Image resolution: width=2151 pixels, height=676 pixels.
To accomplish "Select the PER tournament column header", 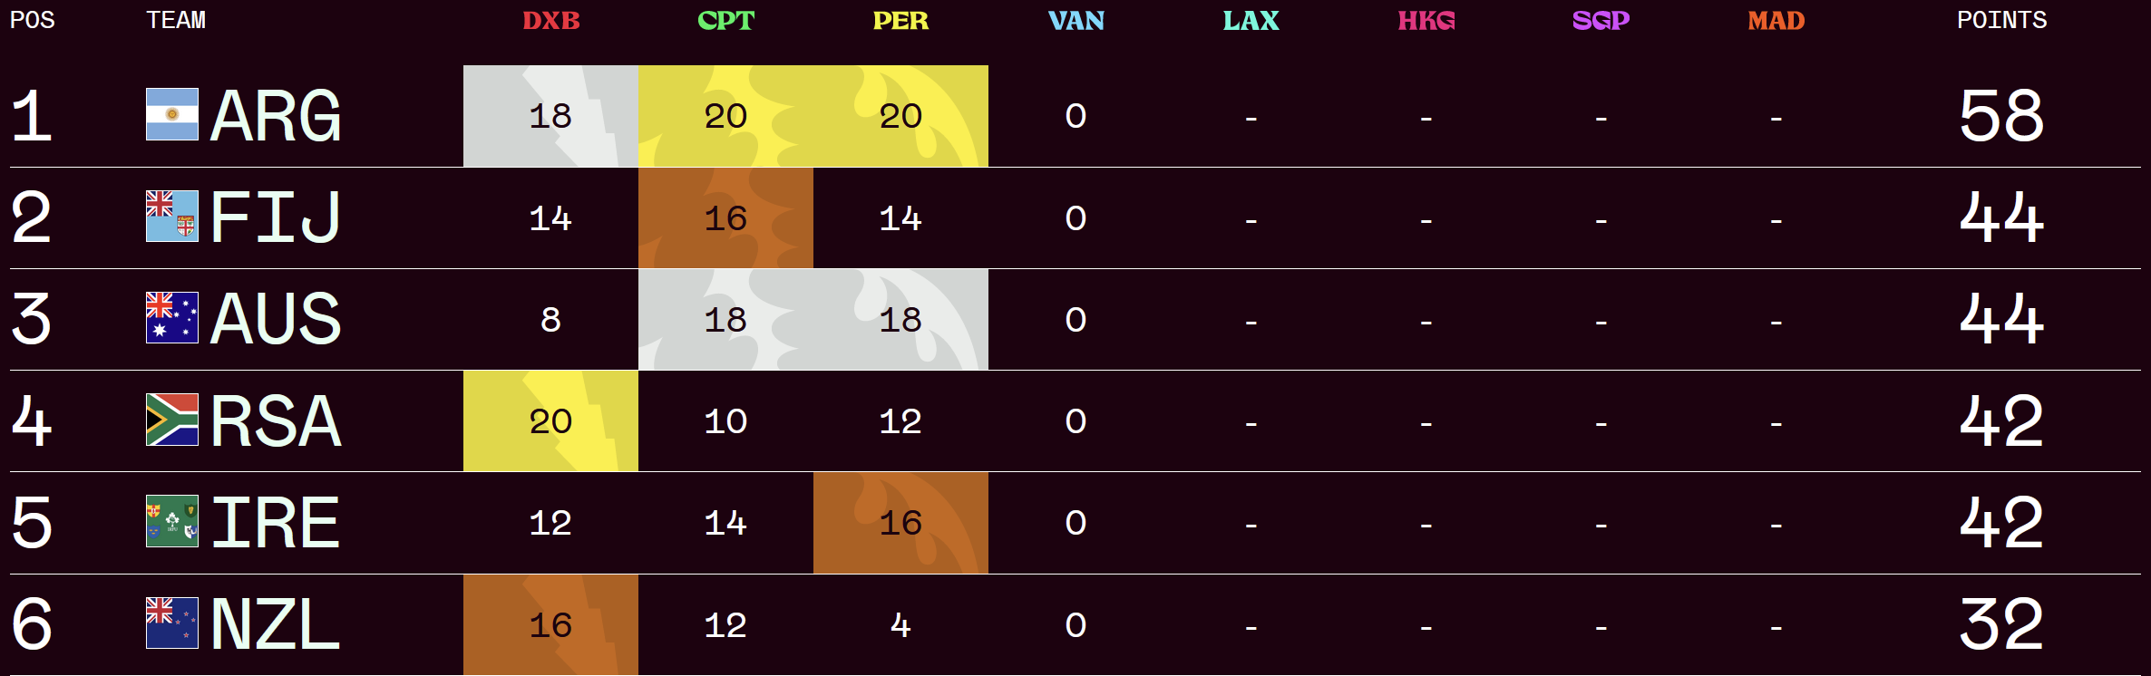I will 900,21.
